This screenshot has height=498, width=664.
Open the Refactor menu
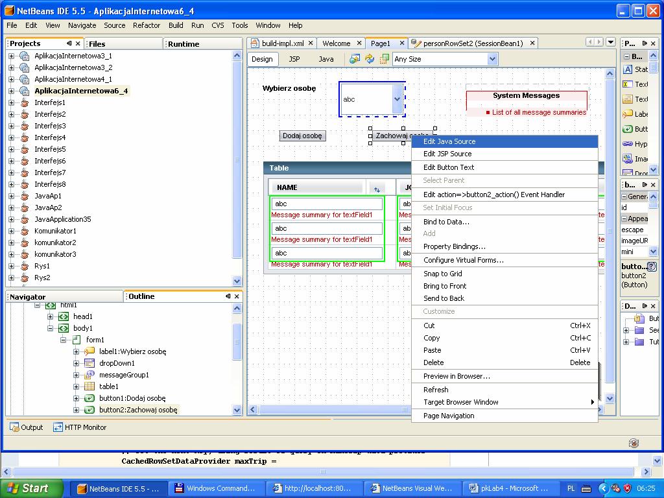pos(147,25)
